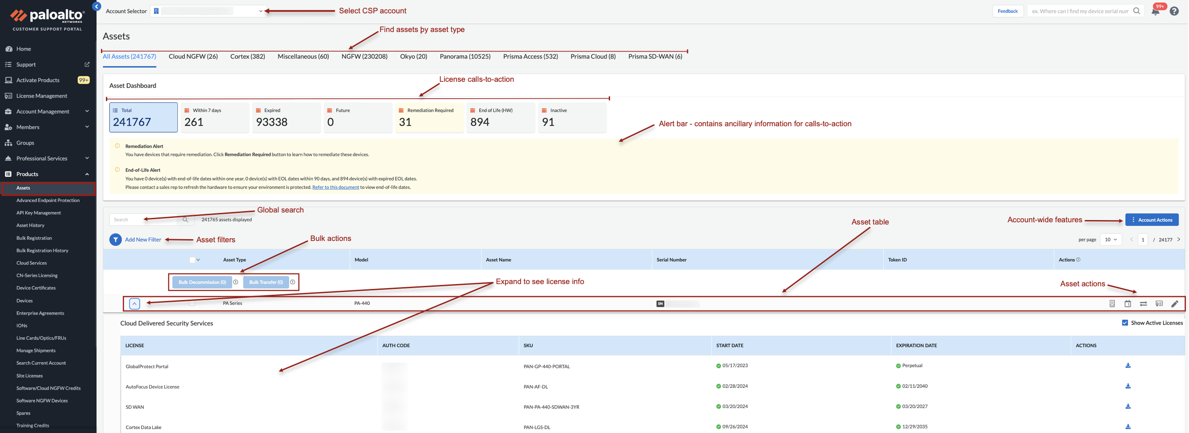
Task: Click the transfer arrows icon for PA-440
Action: click(1143, 304)
